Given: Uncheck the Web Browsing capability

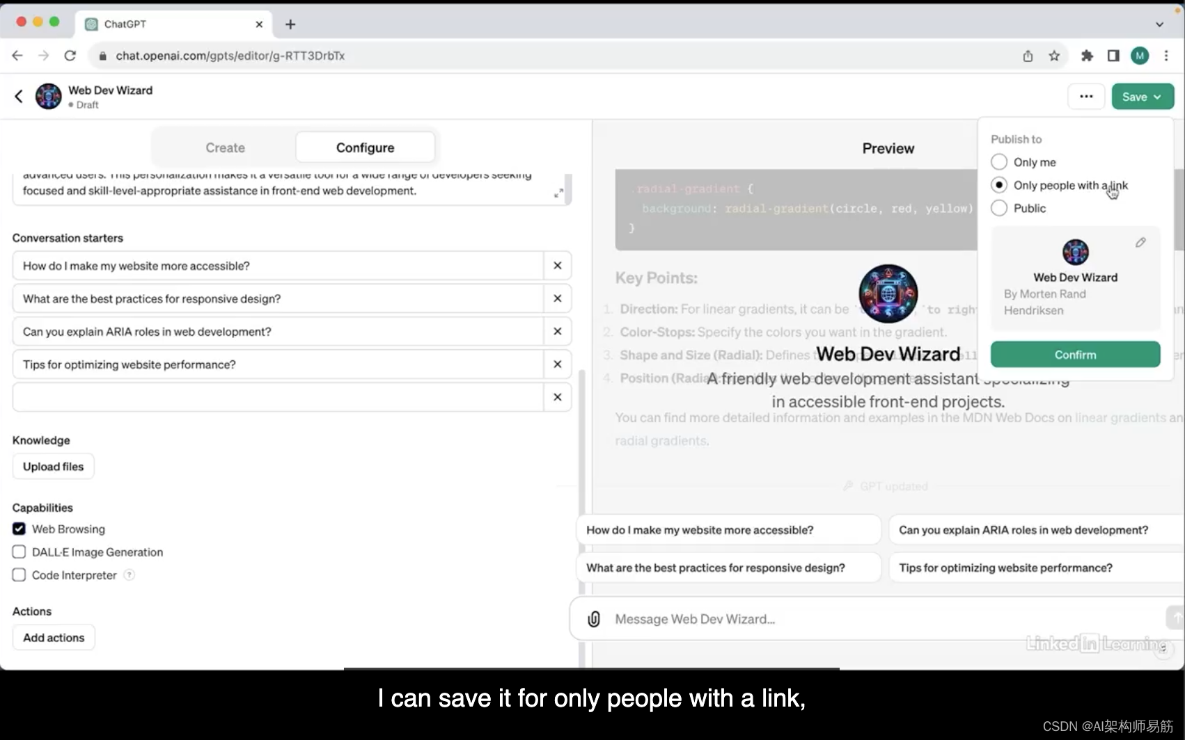Looking at the screenshot, I should coord(19,529).
